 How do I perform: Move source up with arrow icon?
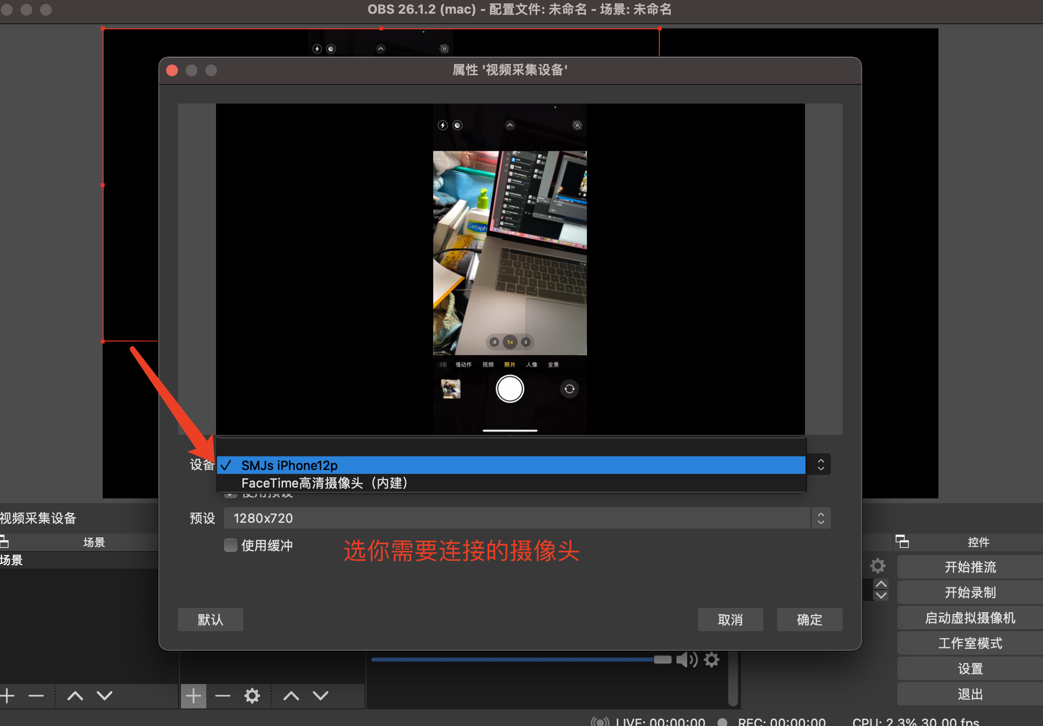[x=291, y=696]
